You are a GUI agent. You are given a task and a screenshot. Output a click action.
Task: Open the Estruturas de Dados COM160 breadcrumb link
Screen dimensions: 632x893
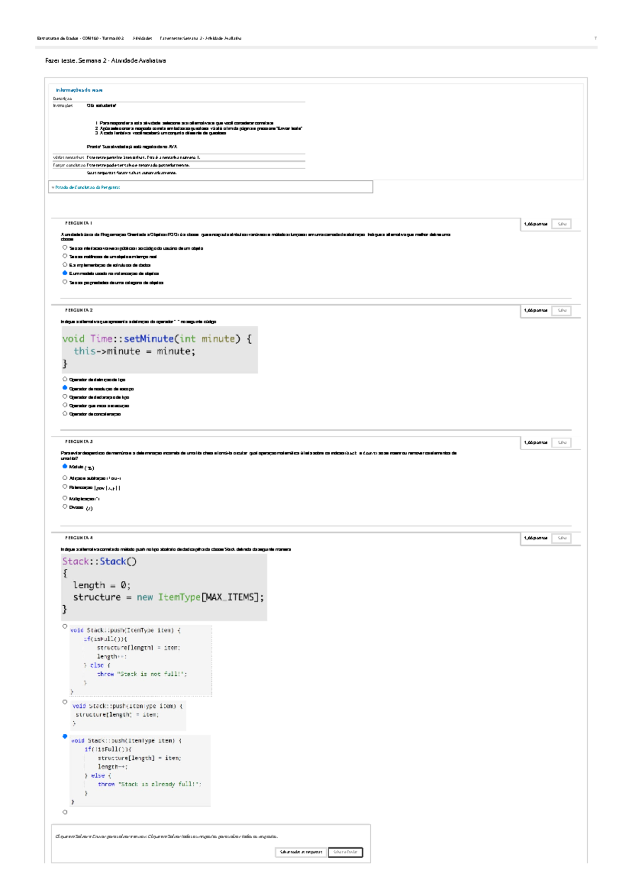[x=80, y=38]
